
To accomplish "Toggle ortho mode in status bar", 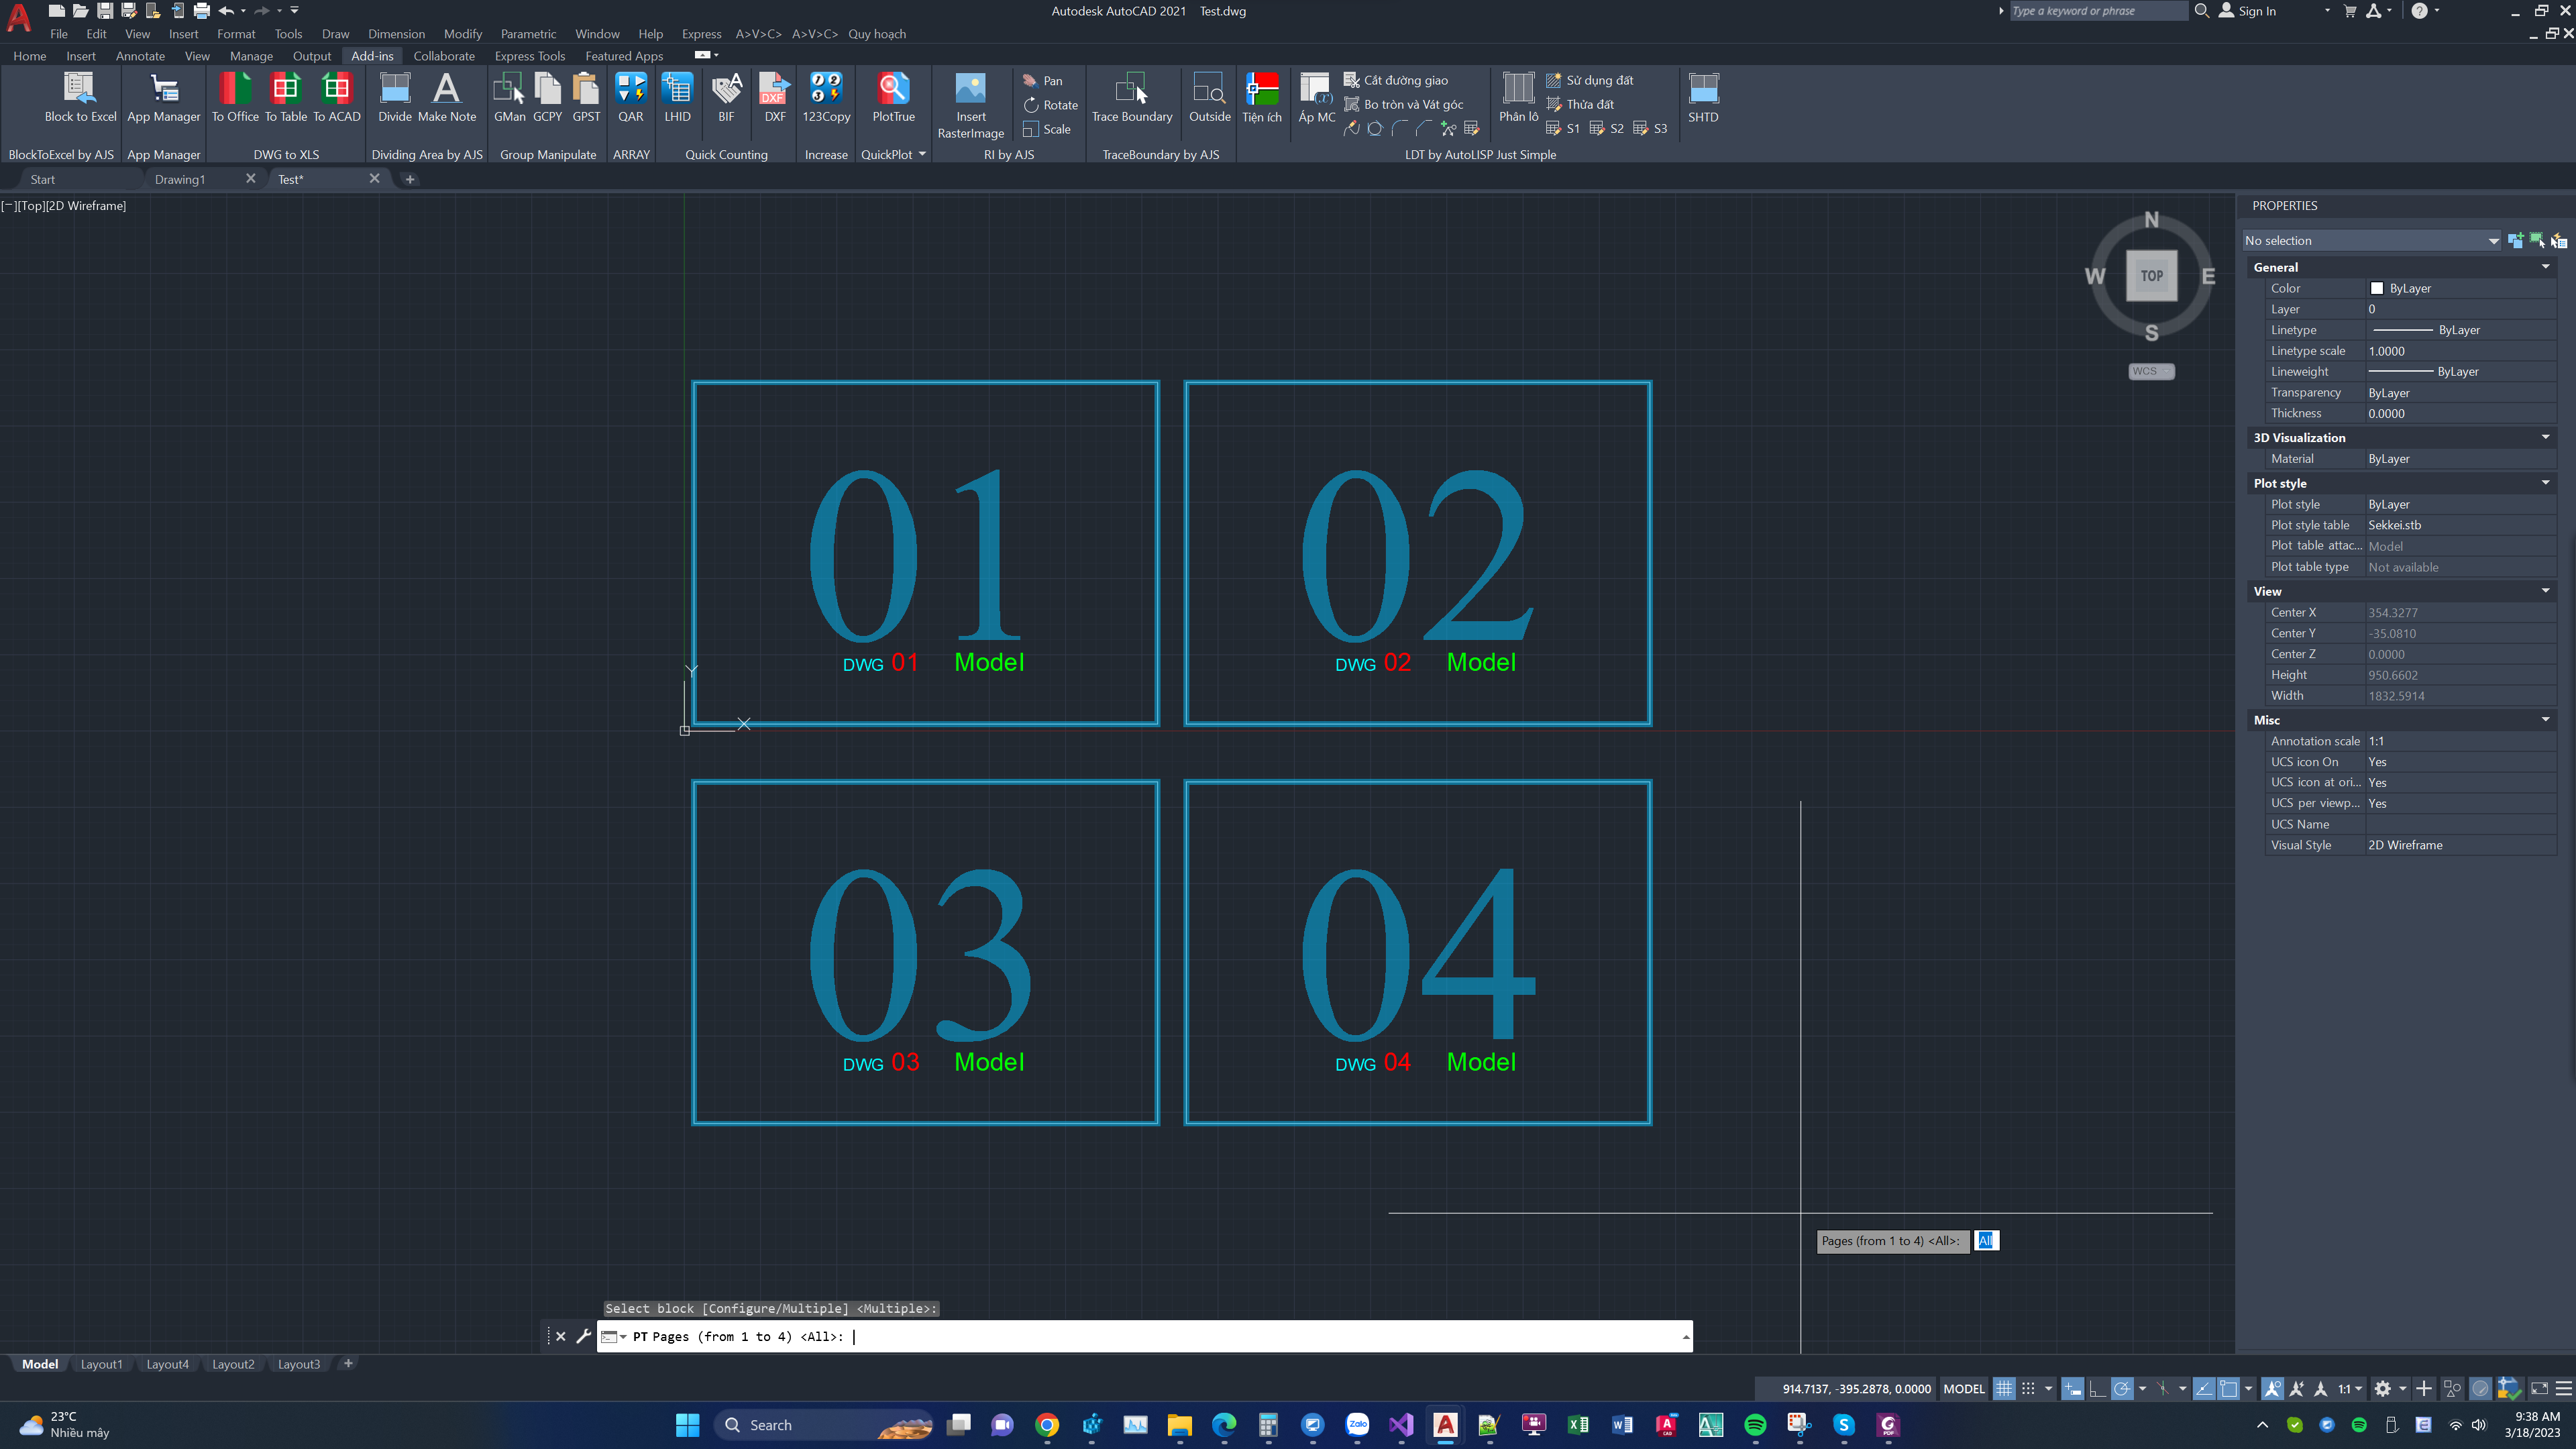I will 2097,1388.
